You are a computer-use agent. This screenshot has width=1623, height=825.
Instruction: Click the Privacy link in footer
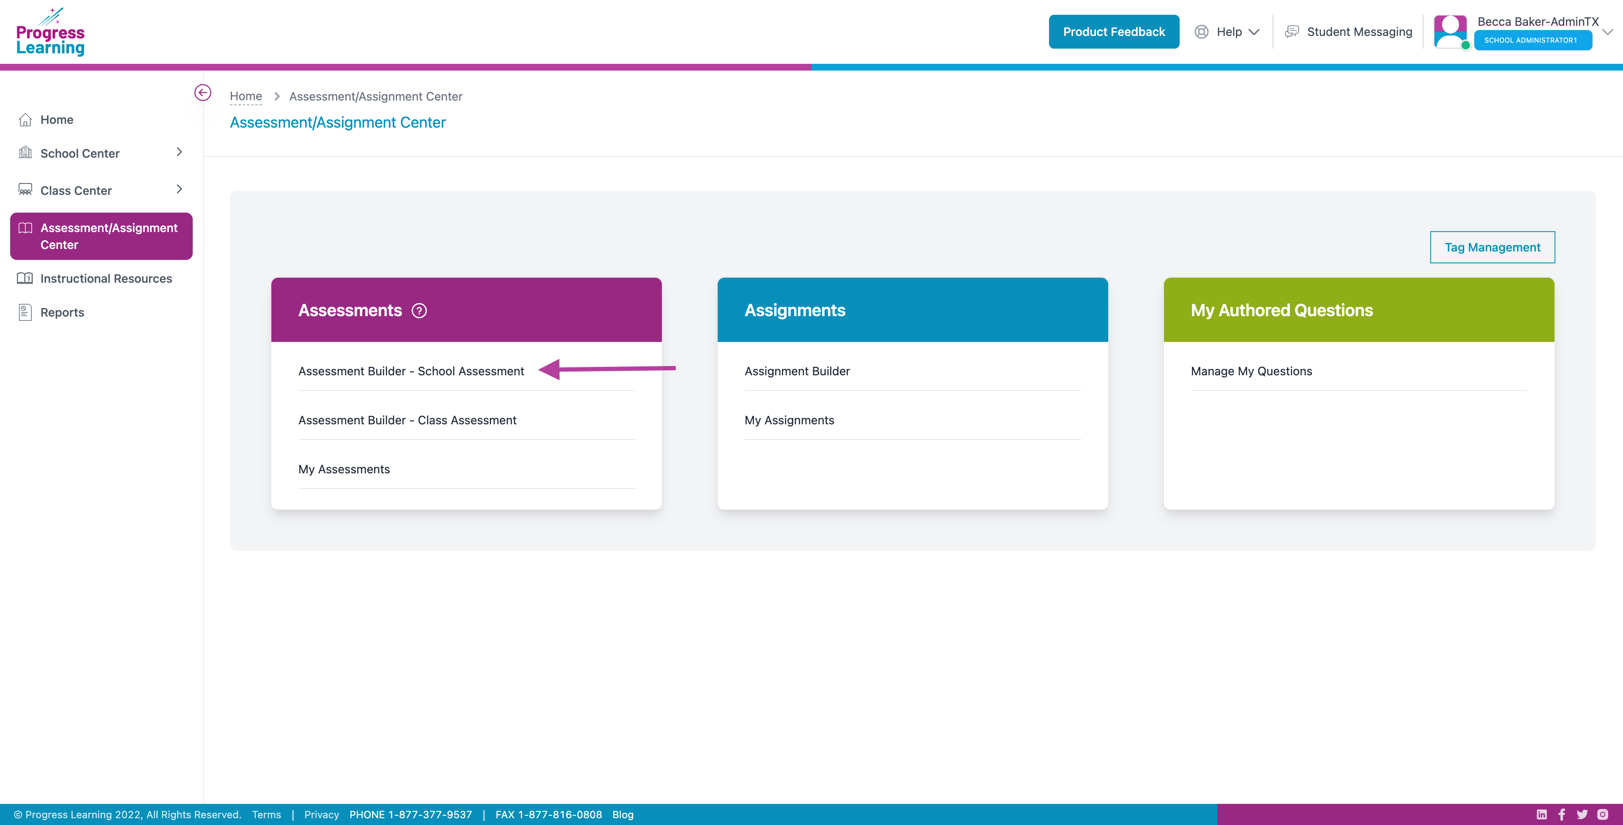[x=321, y=814]
